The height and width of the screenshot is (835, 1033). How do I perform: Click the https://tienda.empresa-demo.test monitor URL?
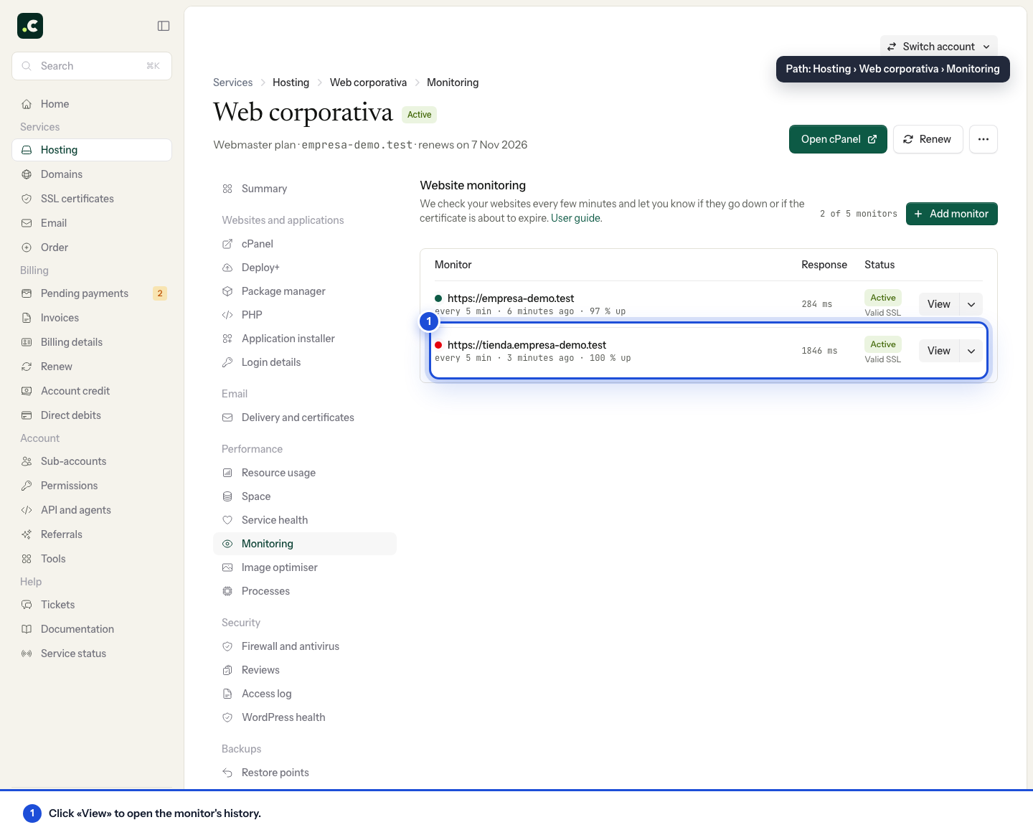pos(527,345)
